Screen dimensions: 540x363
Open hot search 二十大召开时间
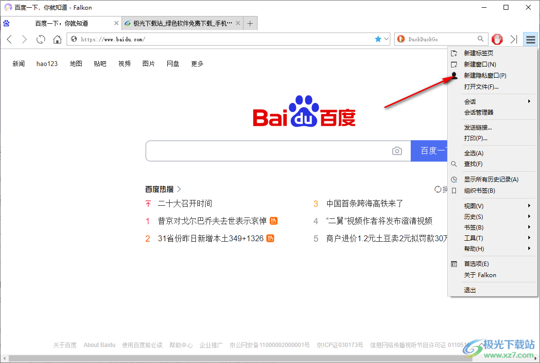[x=185, y=203]
